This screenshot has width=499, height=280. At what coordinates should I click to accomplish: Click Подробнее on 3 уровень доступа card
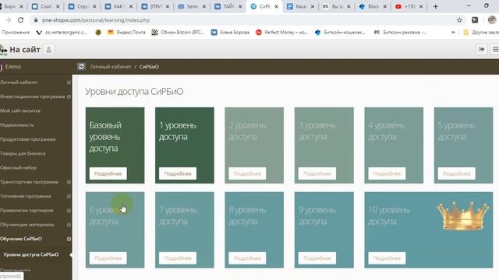coord(317,173)
